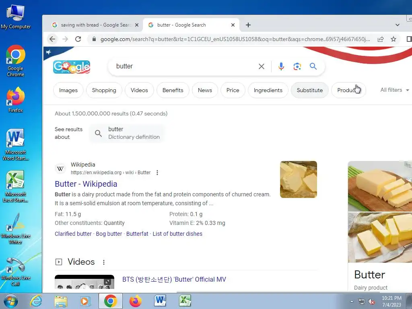
Task: Click Word icon in taskbar
Action: [160, 301]
